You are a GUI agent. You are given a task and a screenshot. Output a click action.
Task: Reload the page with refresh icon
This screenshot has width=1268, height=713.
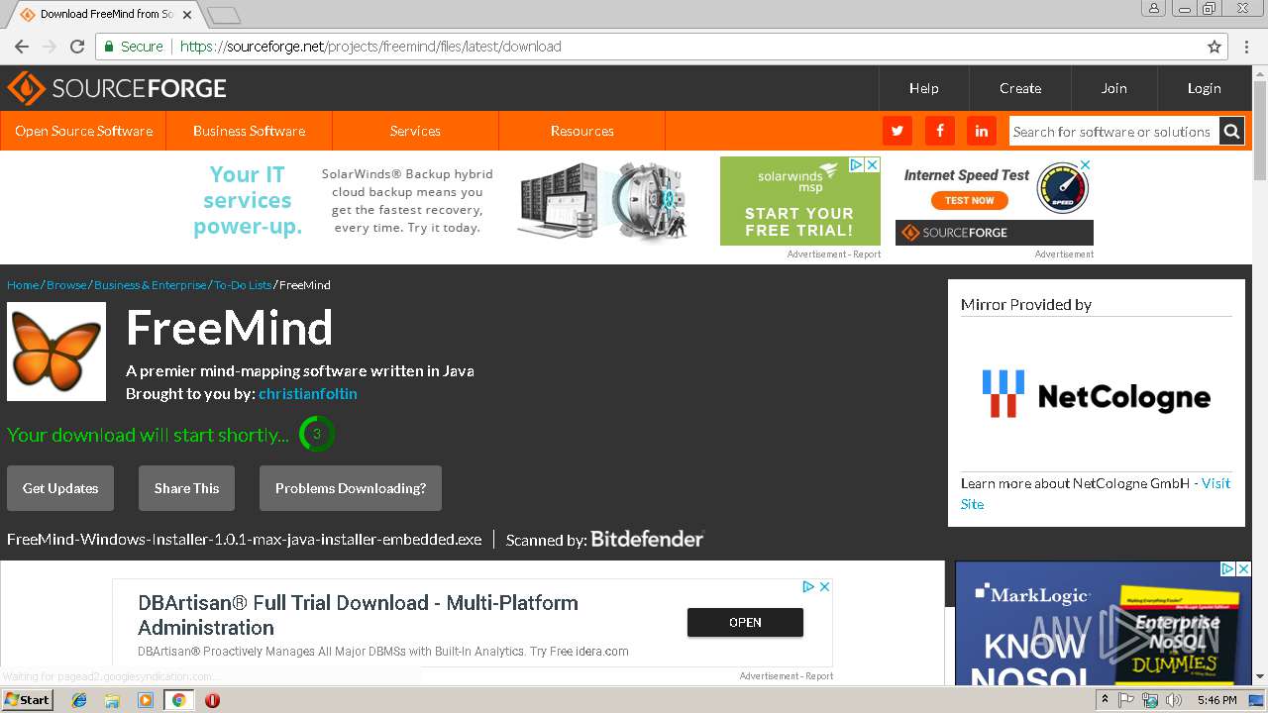(x=77, y=47)
